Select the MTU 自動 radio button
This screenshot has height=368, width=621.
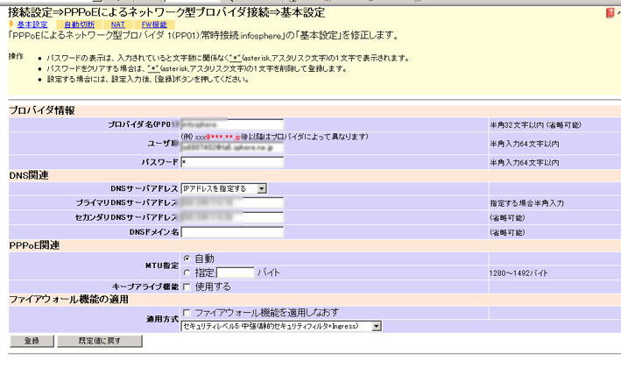pyautogui.click(x=187, y=258)
